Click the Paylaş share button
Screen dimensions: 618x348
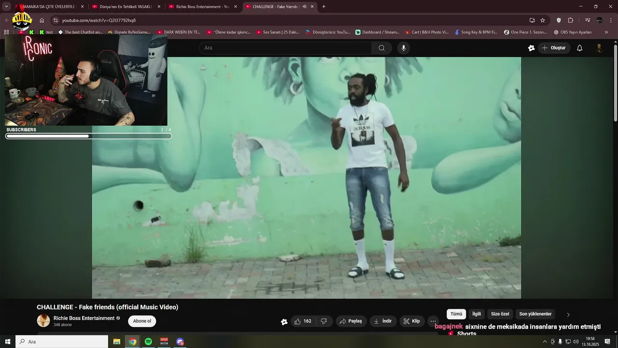click(351, 321)
